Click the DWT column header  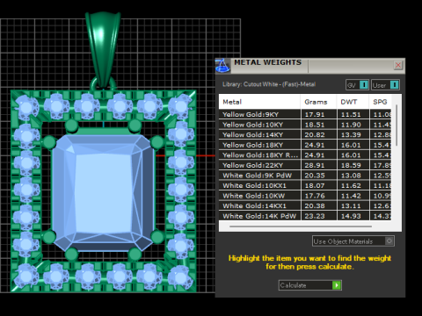click(353, 102)
